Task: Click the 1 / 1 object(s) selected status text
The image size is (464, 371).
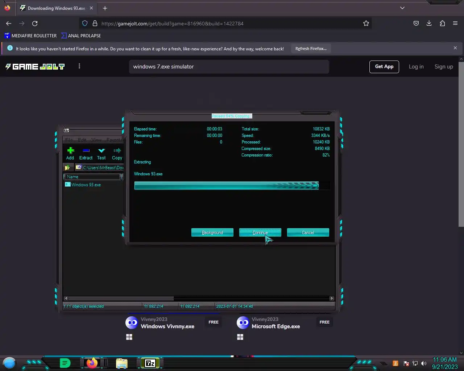Action: pyautogui.click(x=84, y=306)
